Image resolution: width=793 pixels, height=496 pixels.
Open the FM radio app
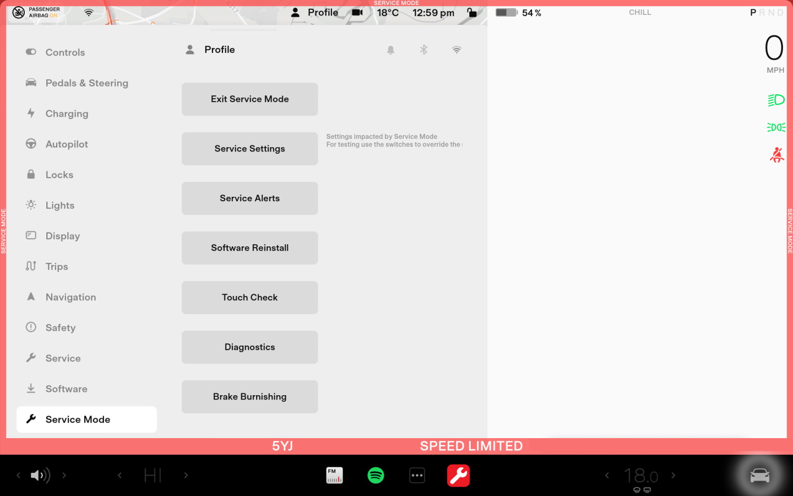pyautogui.click(x=334, y=475)
